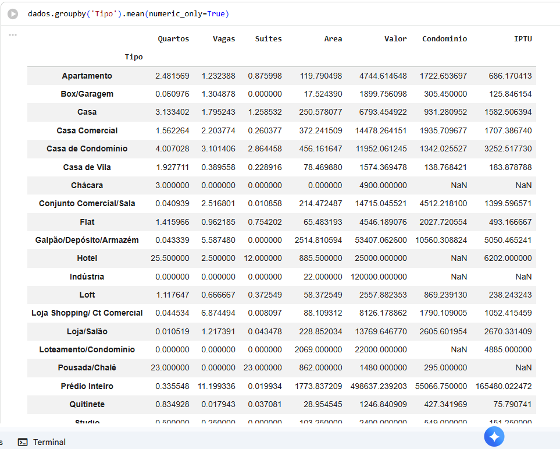Viewport: 560px width, 449px height.
Task: Click Galpão Valor value 53407.062600
Action: point(381,240)
